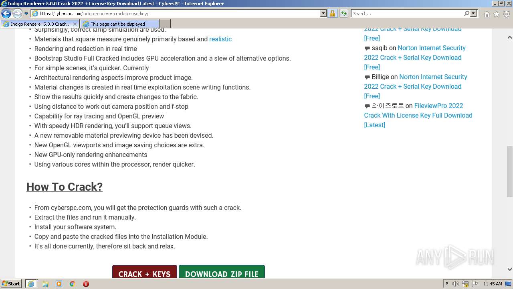Click 'Install your software system.' text
This screenshot has height=289, width=513.
75,227
